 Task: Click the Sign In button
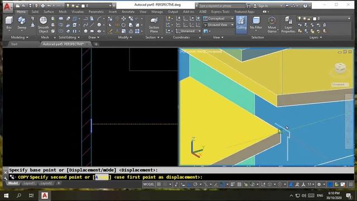(x=261, y=6)
